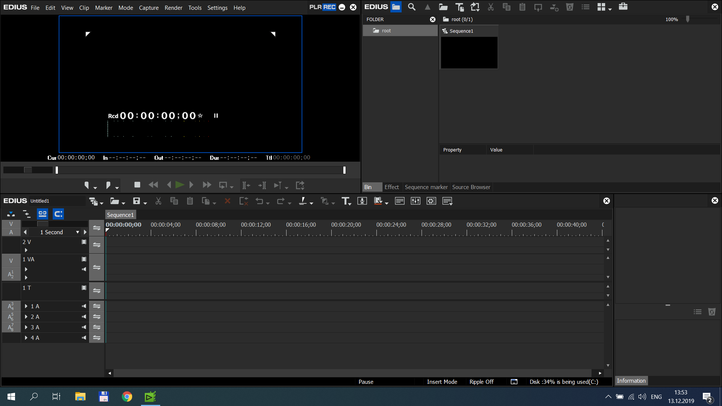
Task: Switch player to REC mode
Action: [x=329, y=7]
